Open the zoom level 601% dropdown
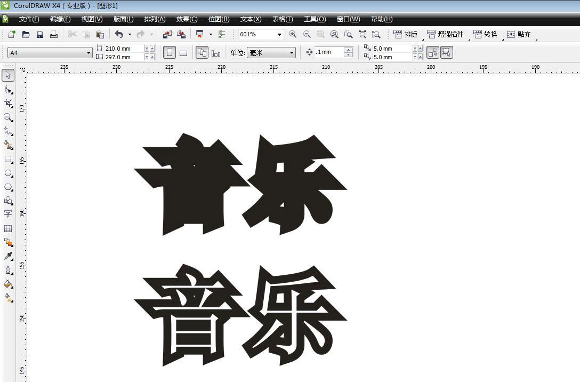Viewport: 580px width, 382px height. click(279, 34)
